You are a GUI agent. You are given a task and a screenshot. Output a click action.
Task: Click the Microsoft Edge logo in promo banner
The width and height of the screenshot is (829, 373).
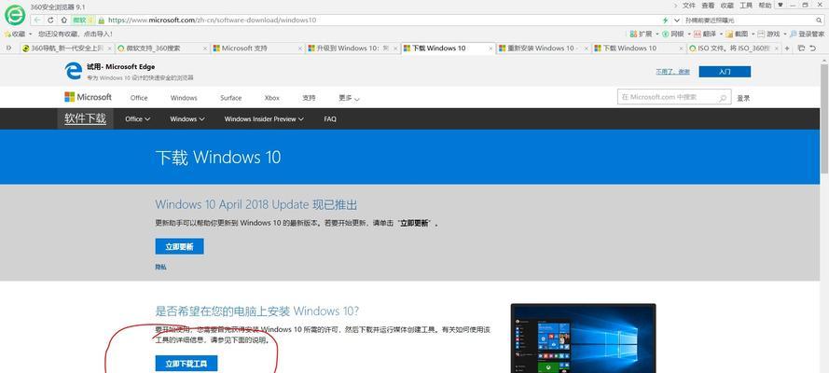pos(74,71)
